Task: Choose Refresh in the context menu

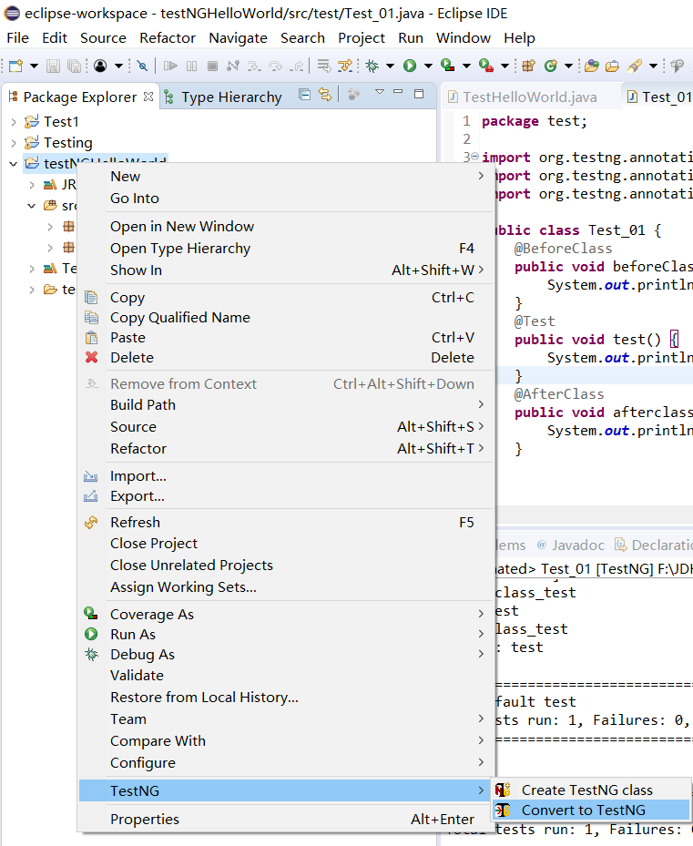Action: tap(286, 523)
